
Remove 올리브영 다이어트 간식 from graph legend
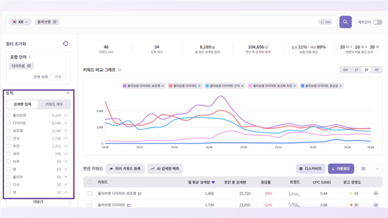pos(242,86)
